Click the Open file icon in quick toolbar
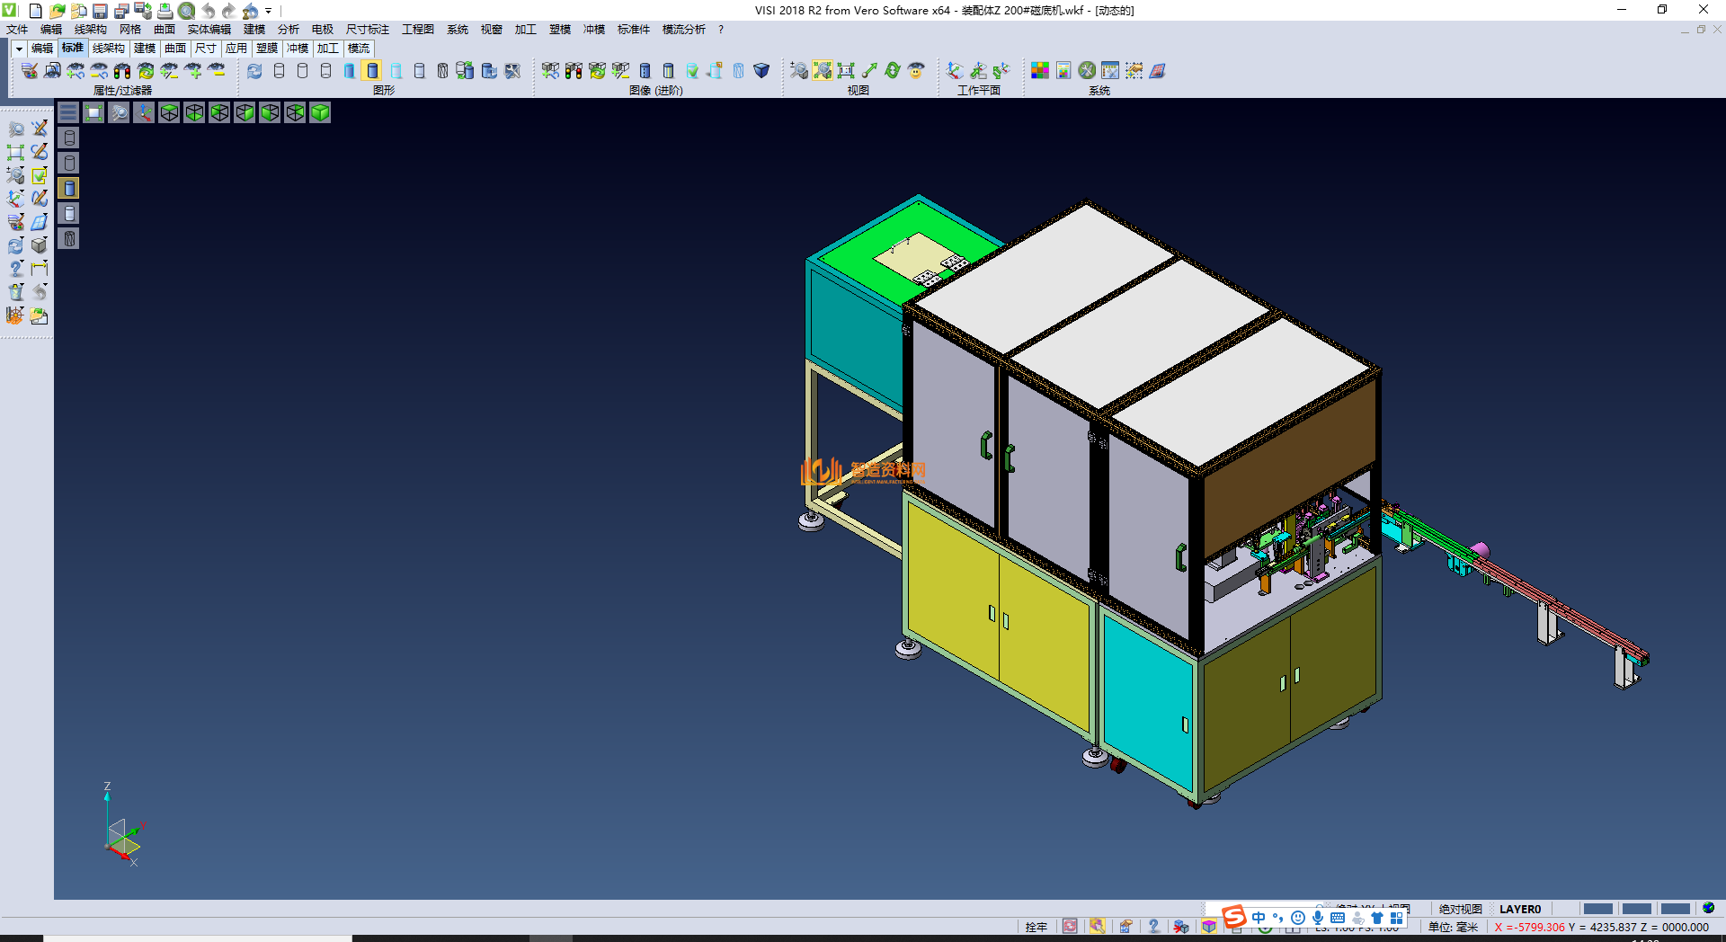Image resolution: width=1726 pixels, height=942 pixels. (57, 11)
